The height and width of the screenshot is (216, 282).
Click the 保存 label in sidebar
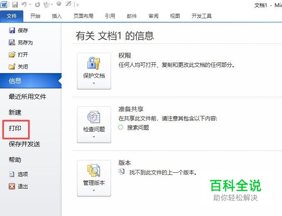click(x=23, y=30)
